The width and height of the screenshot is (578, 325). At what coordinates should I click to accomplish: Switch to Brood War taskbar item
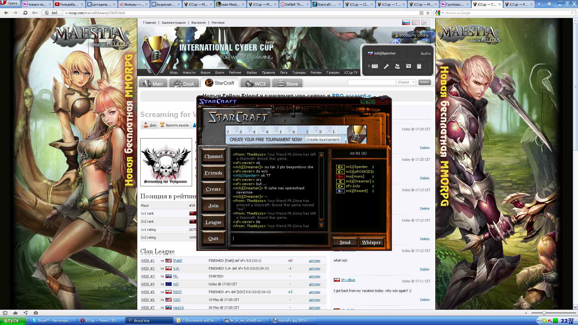point(149,320)
